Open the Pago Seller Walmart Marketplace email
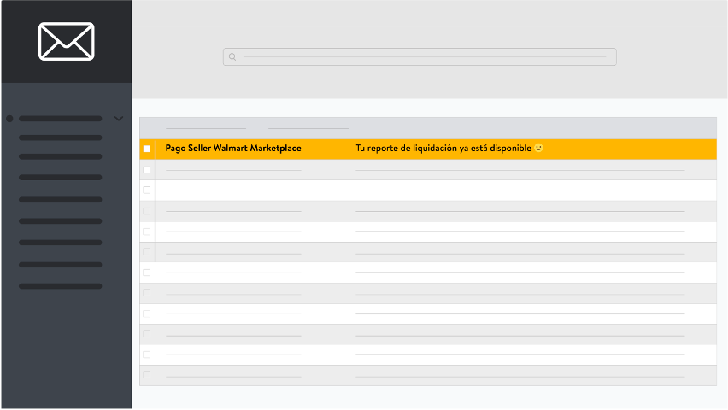This screenshot has height=410, width=728. point(428,149)
